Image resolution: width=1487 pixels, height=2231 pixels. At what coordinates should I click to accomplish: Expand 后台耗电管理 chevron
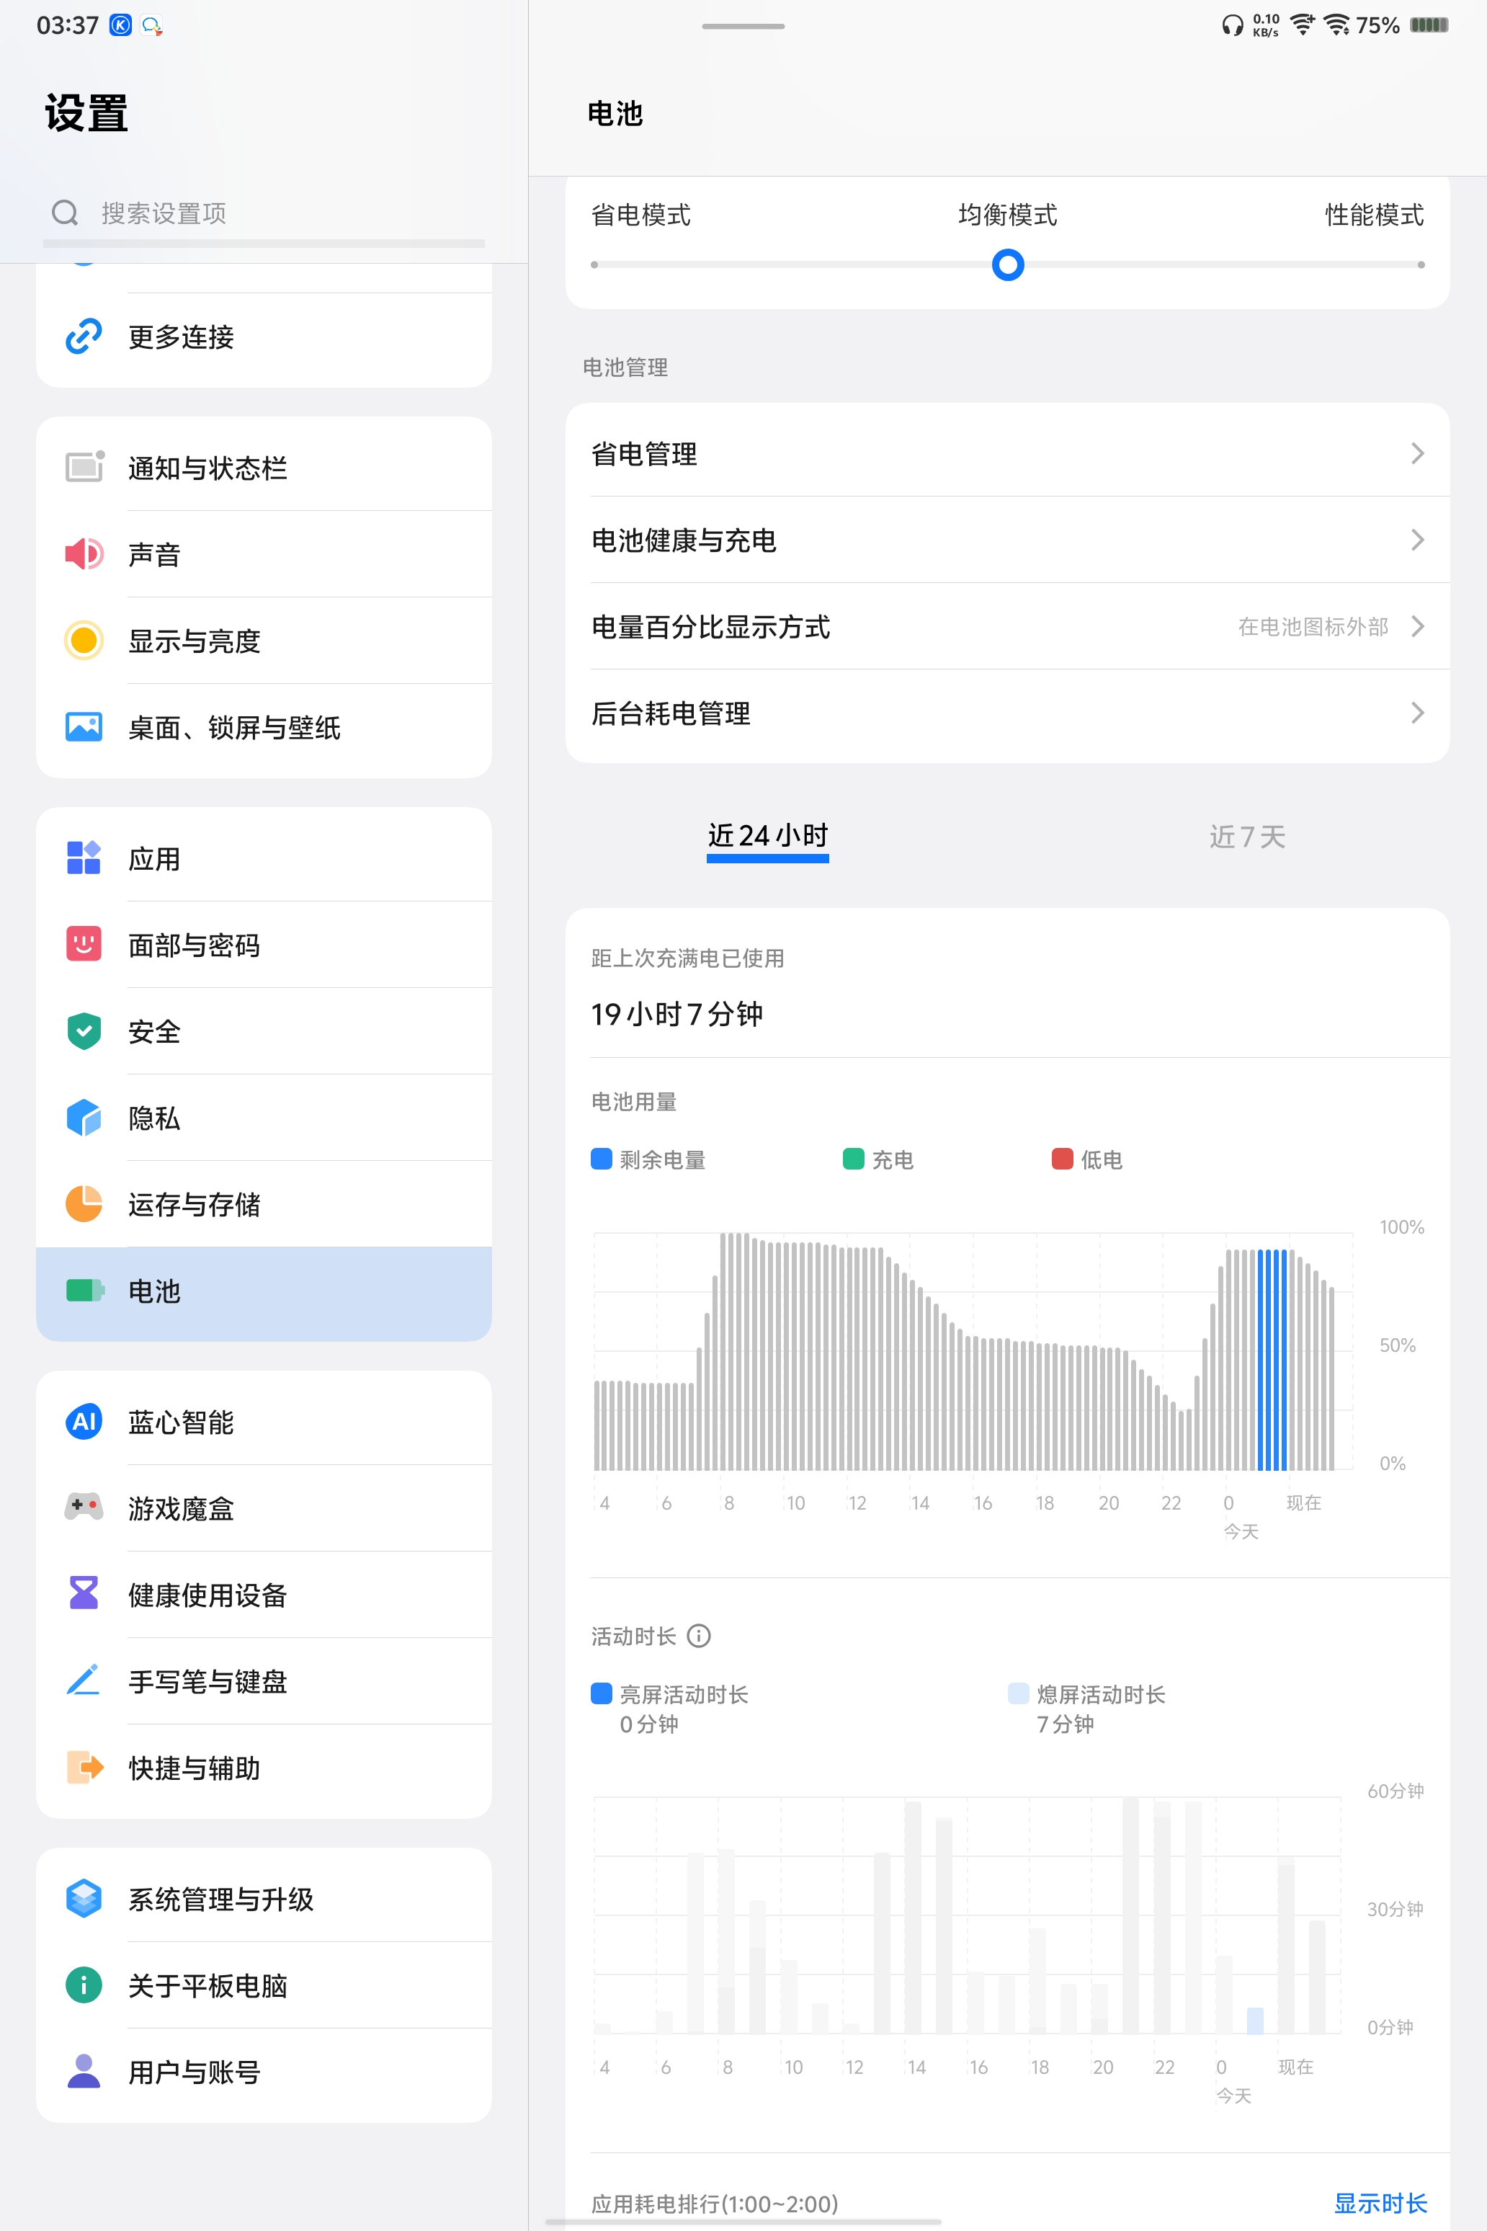1417,713
